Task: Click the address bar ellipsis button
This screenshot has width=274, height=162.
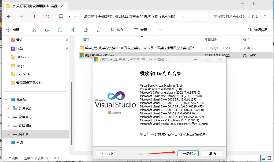Action: tap(77, 17)
